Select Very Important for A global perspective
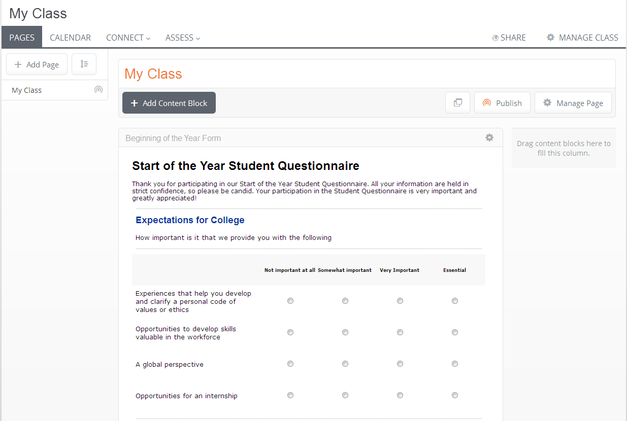 click(400, 364)
